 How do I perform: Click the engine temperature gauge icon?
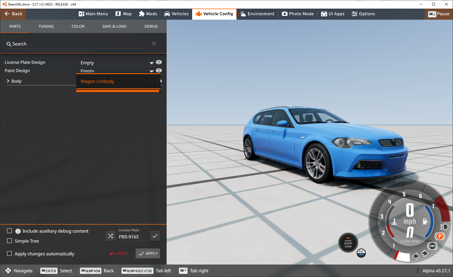pyautogui.click(x=394, y=221)
